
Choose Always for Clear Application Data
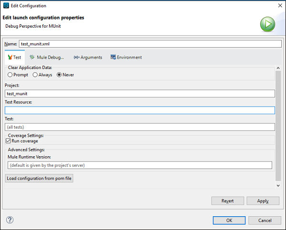pos(35,75)
